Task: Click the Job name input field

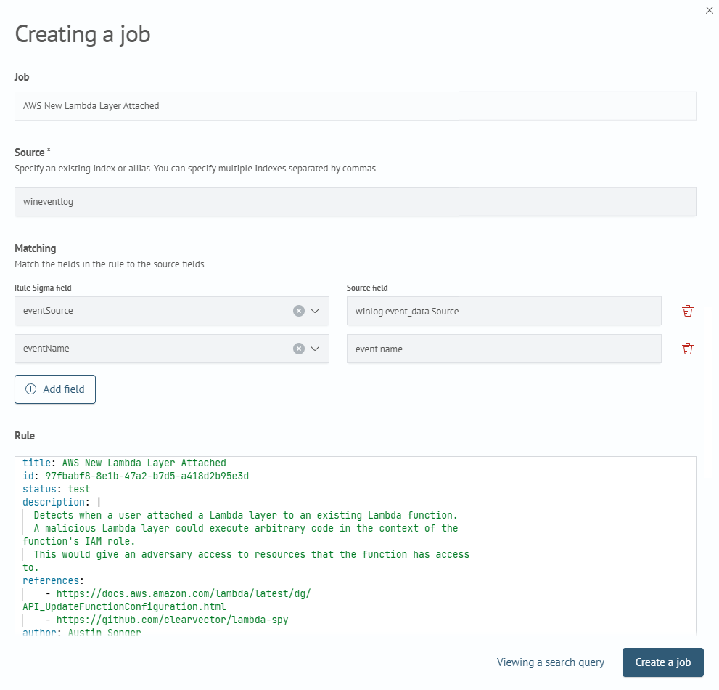Action: pyautogui.click(x=356, y=106)
